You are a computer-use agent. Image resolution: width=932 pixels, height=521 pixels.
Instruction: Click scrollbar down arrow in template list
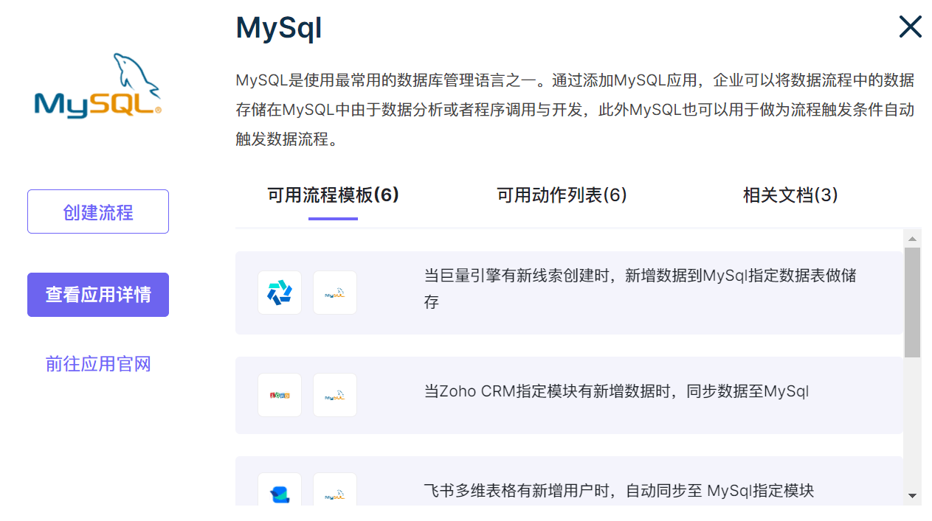pyautogui.click(x=912, y=496)
